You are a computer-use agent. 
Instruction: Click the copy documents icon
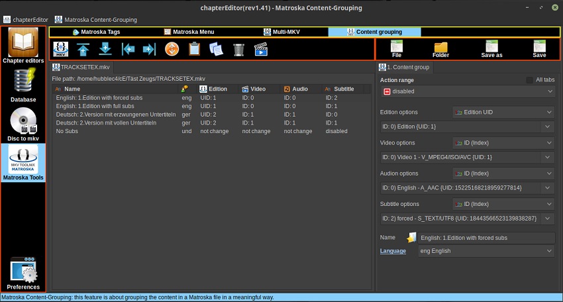(216, 49)
